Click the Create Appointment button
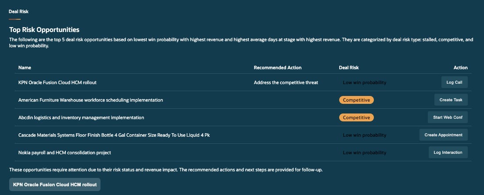Screen dimensions: 484x195 (443, 135)
